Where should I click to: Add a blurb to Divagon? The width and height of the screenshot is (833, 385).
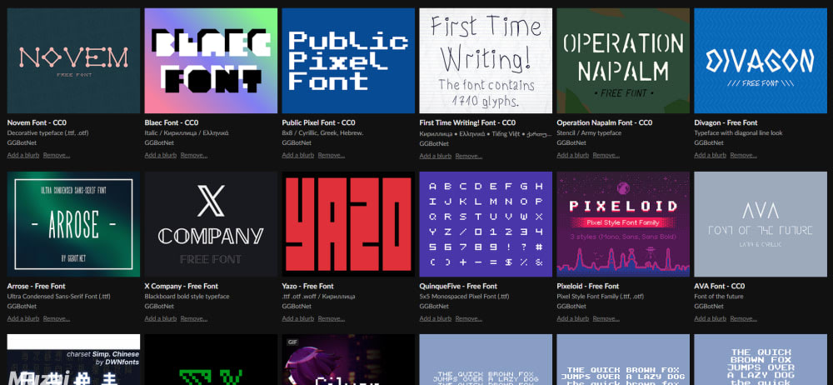(711, 155)
